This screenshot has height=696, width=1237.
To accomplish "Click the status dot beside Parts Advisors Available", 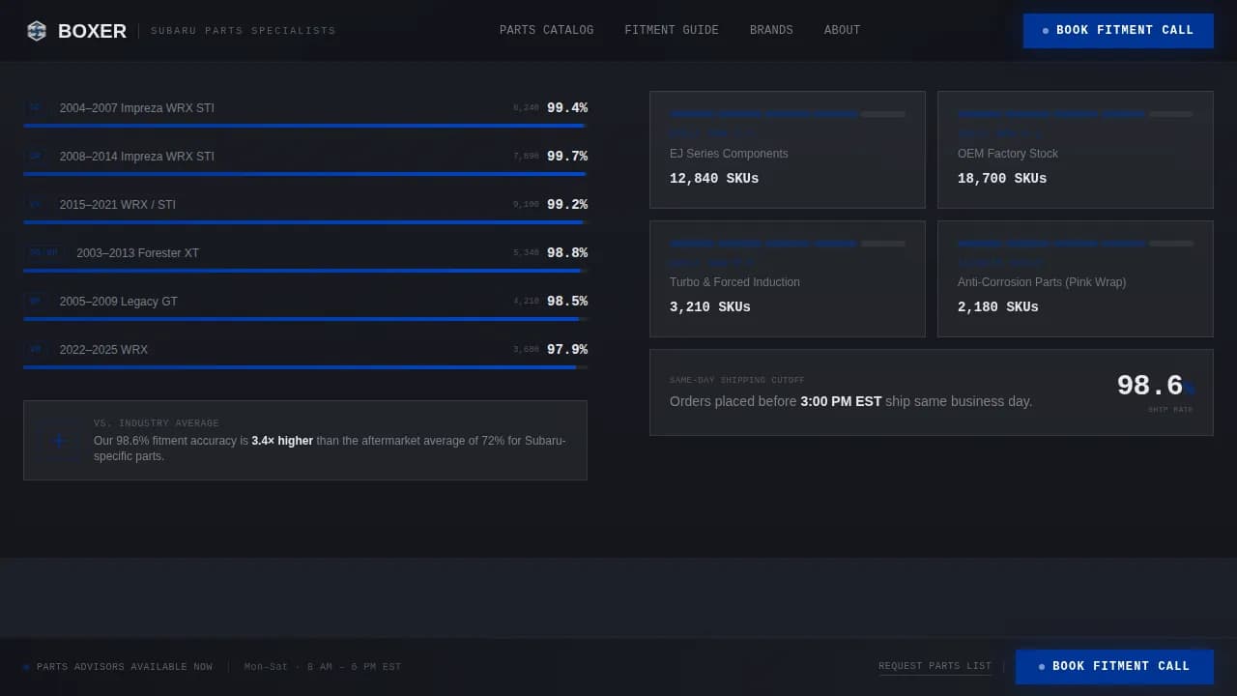I will (x=26, y=667).
